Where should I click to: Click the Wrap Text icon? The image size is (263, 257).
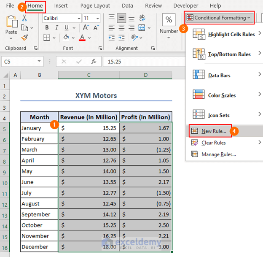pyautogui.click(x=142, y=17)
